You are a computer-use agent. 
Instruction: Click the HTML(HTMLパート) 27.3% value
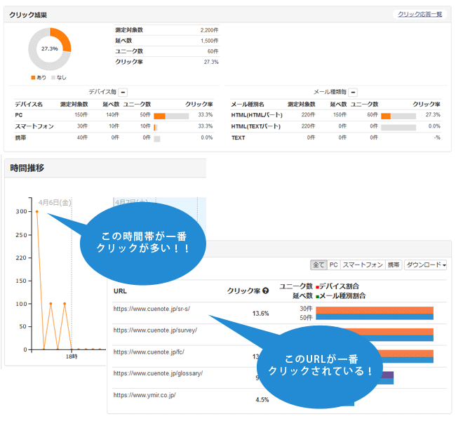[433, 114]
